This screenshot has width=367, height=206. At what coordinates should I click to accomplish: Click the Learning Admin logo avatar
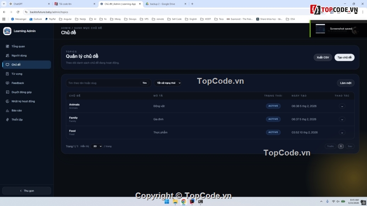point(7,31)
